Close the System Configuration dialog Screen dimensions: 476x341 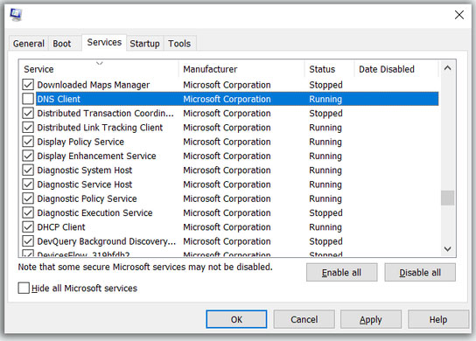[459, 15]
